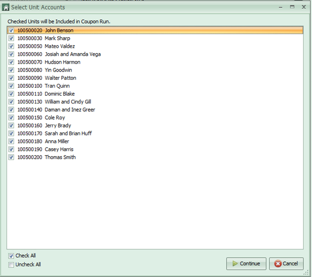312x277 pixels.
Task: Select row text '100500160 Jerry Brady'
Action: click(x=44, y=126)
